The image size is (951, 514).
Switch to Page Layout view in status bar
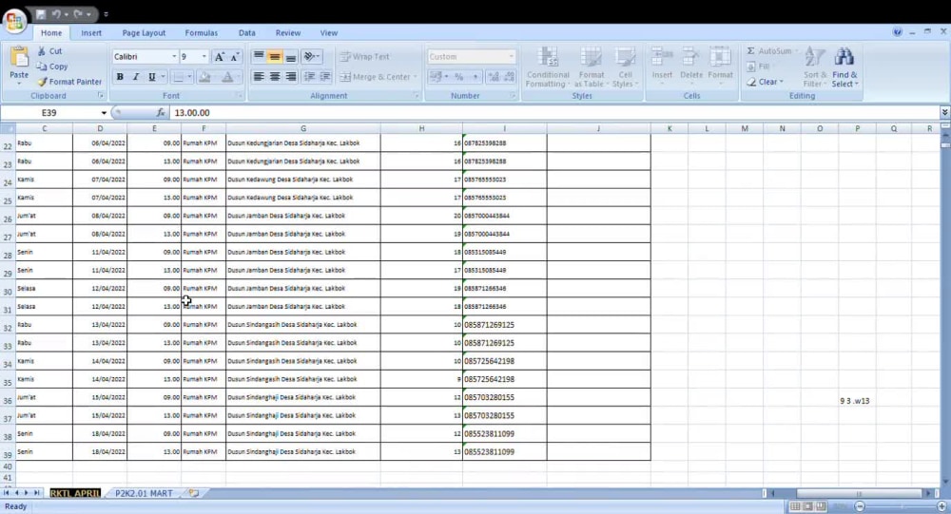click(807, 506)
